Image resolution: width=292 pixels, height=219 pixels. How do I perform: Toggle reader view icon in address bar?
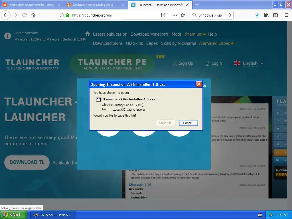(x=163, y=15)
